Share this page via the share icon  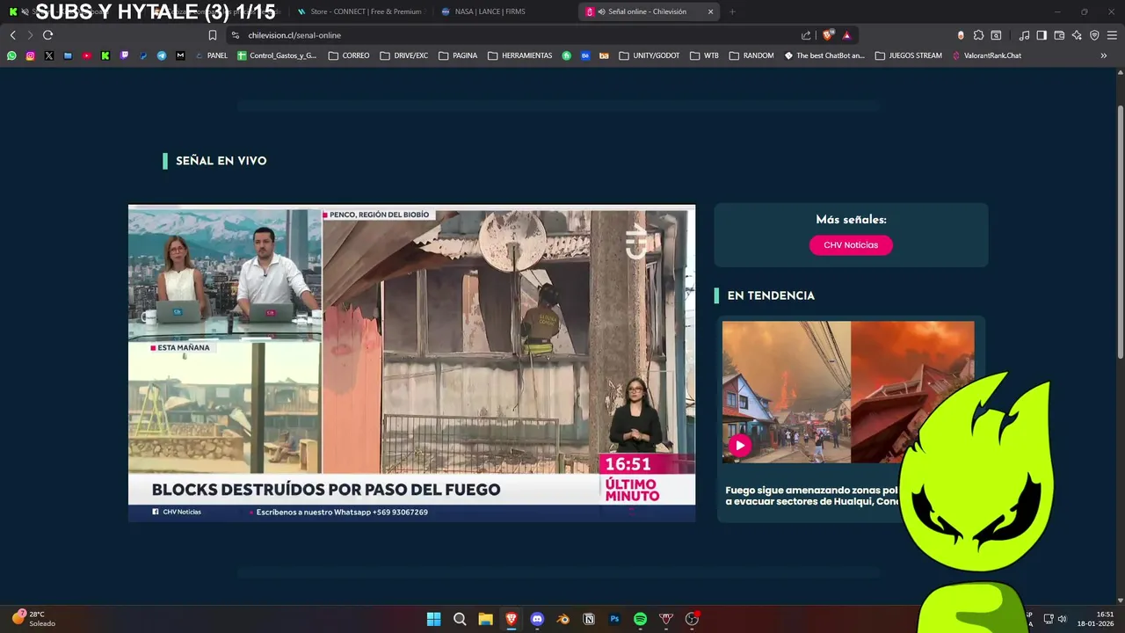tap(806, 35)
